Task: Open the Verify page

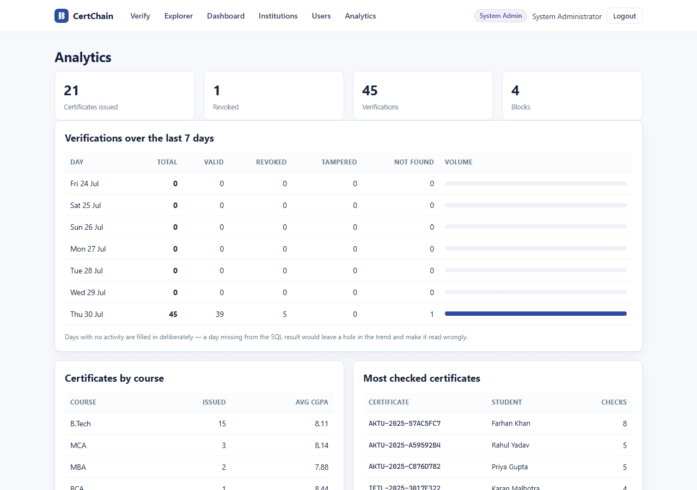Action: click(x=140, y=16)
